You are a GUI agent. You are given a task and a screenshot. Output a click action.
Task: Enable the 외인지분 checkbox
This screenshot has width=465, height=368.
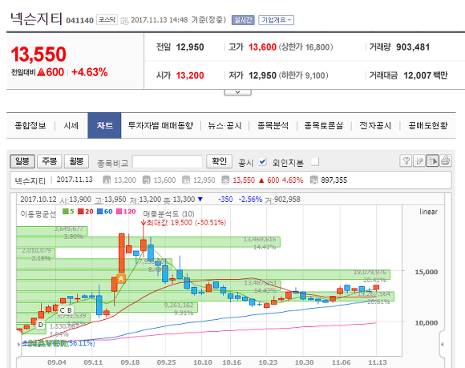tap(314, 162)
